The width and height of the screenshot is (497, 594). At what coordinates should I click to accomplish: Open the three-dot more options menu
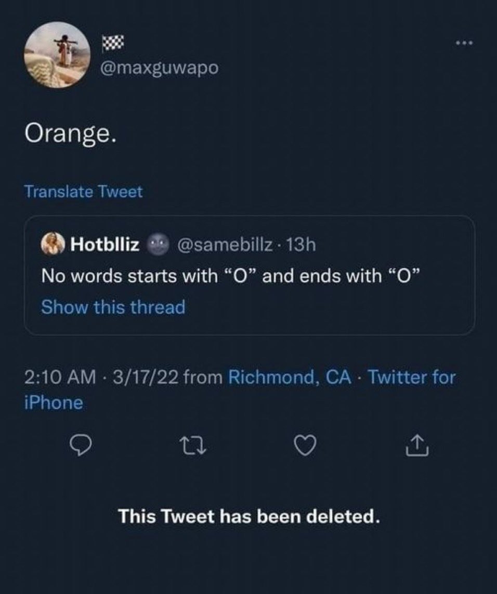pyautogui.click(x=465, y=43)
